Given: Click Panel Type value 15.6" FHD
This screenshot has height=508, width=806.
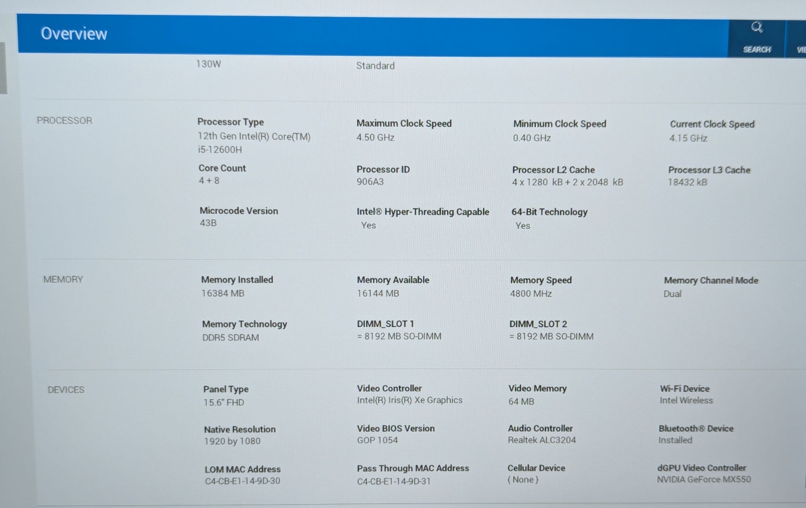Looking at the screenshot, I should [x=224, y=402].
